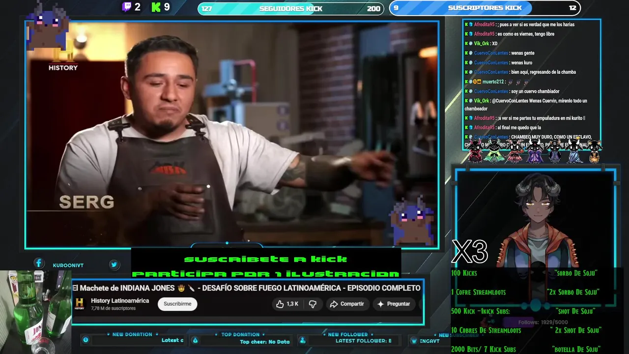Click the Kick badge beside Vik_Ork's XD message
The image size is (629, 354).
466,43
